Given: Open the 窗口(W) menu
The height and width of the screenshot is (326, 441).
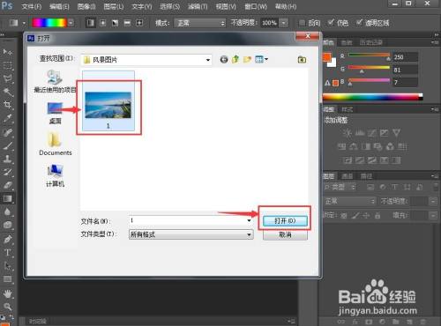Looking at the screenshot, I should pyautogui.click(x=256, y=6).
